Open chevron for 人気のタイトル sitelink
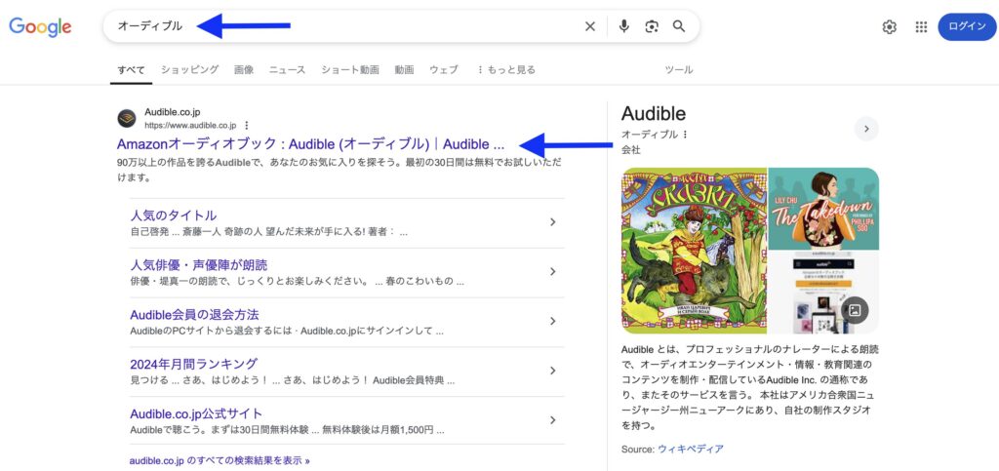 coord(552,222)
